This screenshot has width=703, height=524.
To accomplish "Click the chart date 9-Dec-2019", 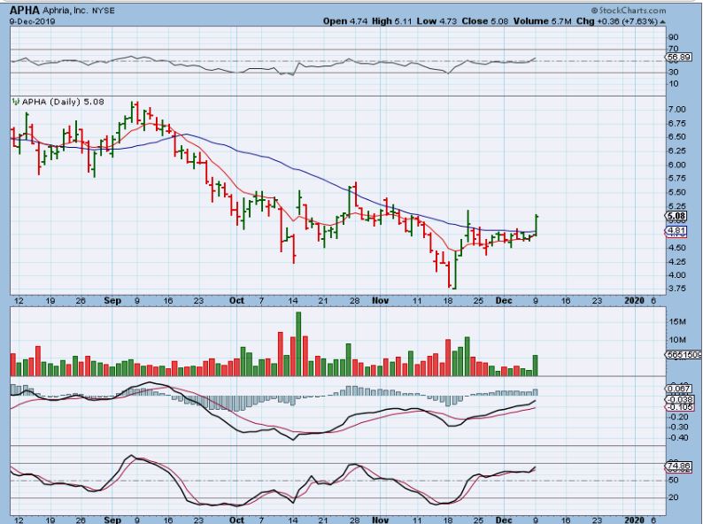I will (x=32, y=21).
